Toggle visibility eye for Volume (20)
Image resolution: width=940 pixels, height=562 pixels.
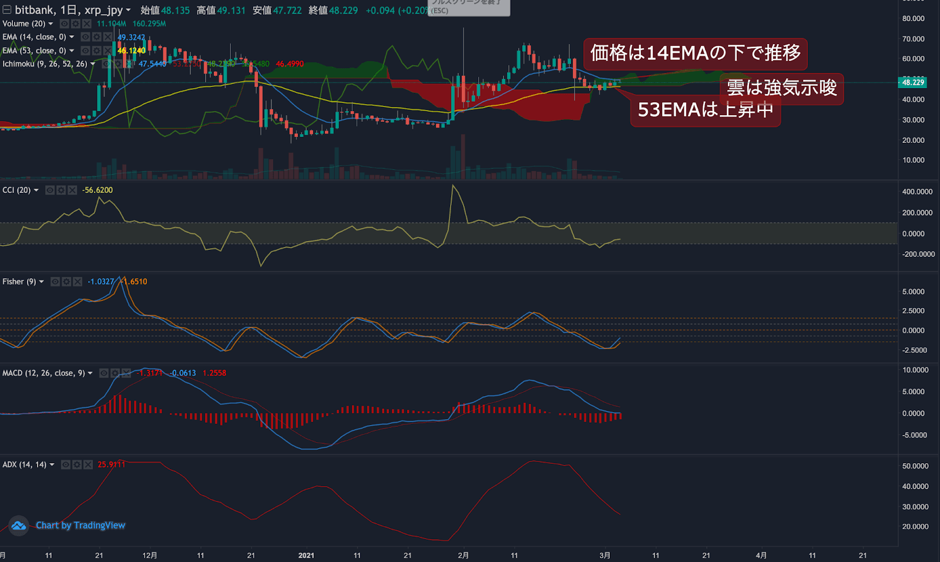[64, 24]
